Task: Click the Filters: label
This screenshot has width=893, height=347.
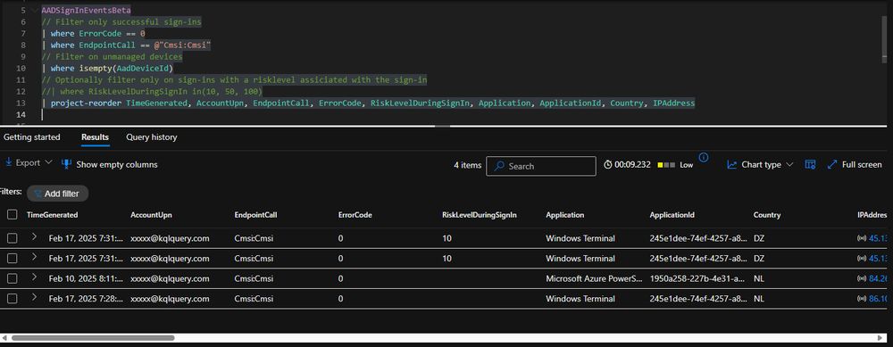Action: click(11, 192)
